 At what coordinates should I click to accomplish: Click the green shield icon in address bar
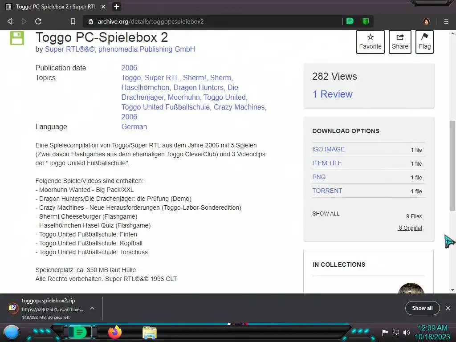[366, 21]
